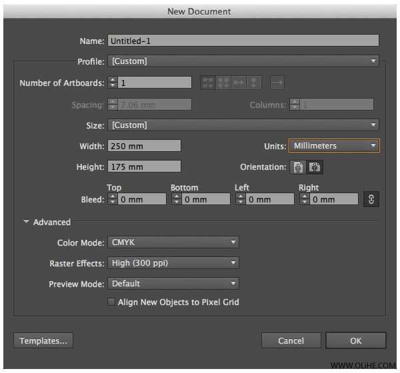Click the Left bleed value field
400x373 pixels.
pyautogui.click(x=270, y=199)
